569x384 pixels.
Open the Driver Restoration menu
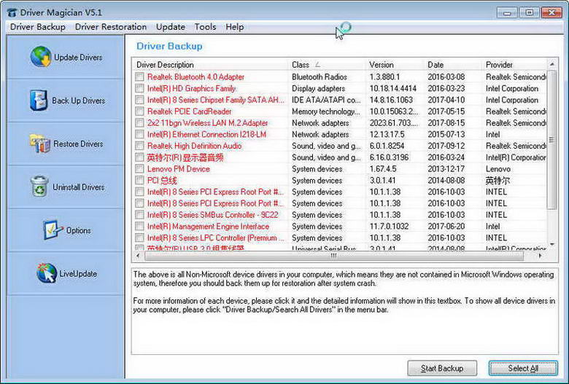(111, 27)
